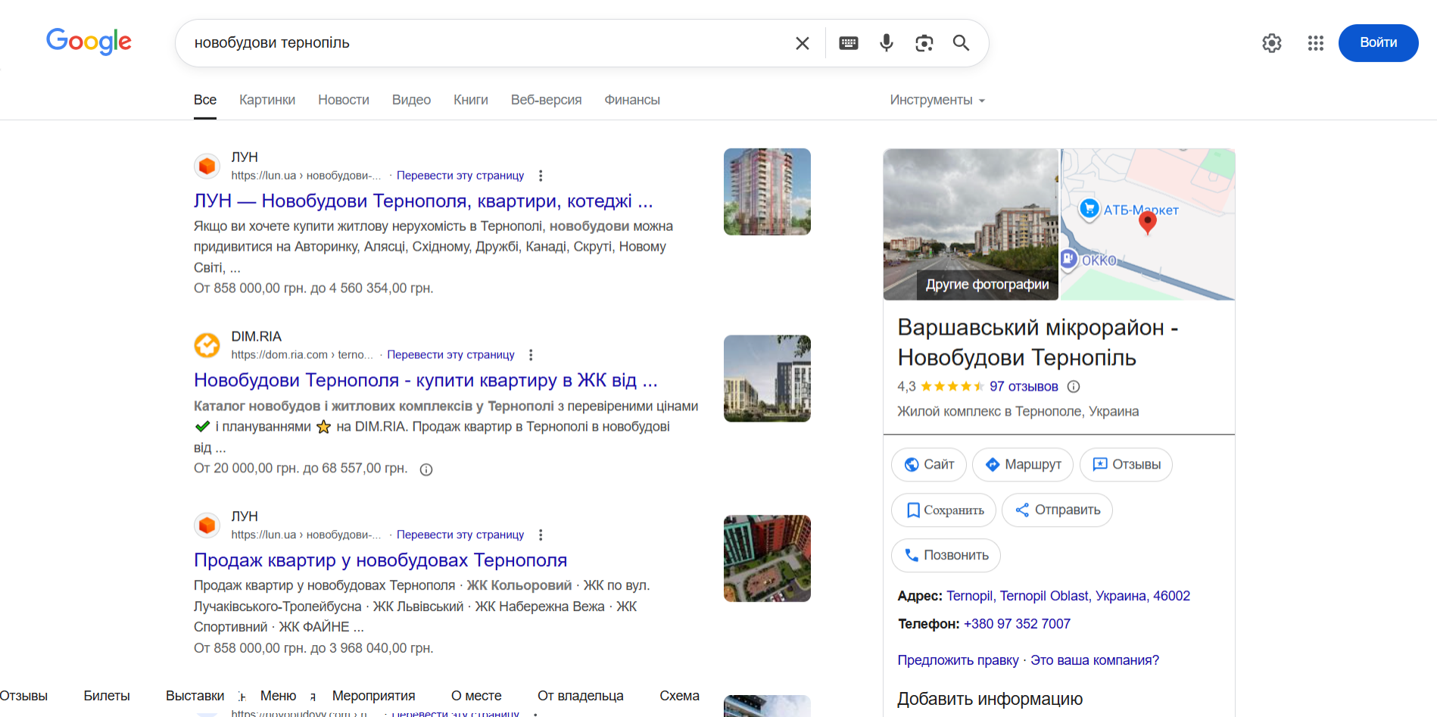Open search by image camera icon

tap(924, 43)
